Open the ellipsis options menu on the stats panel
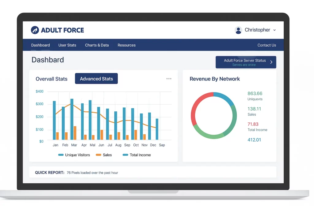 point(169,79)
